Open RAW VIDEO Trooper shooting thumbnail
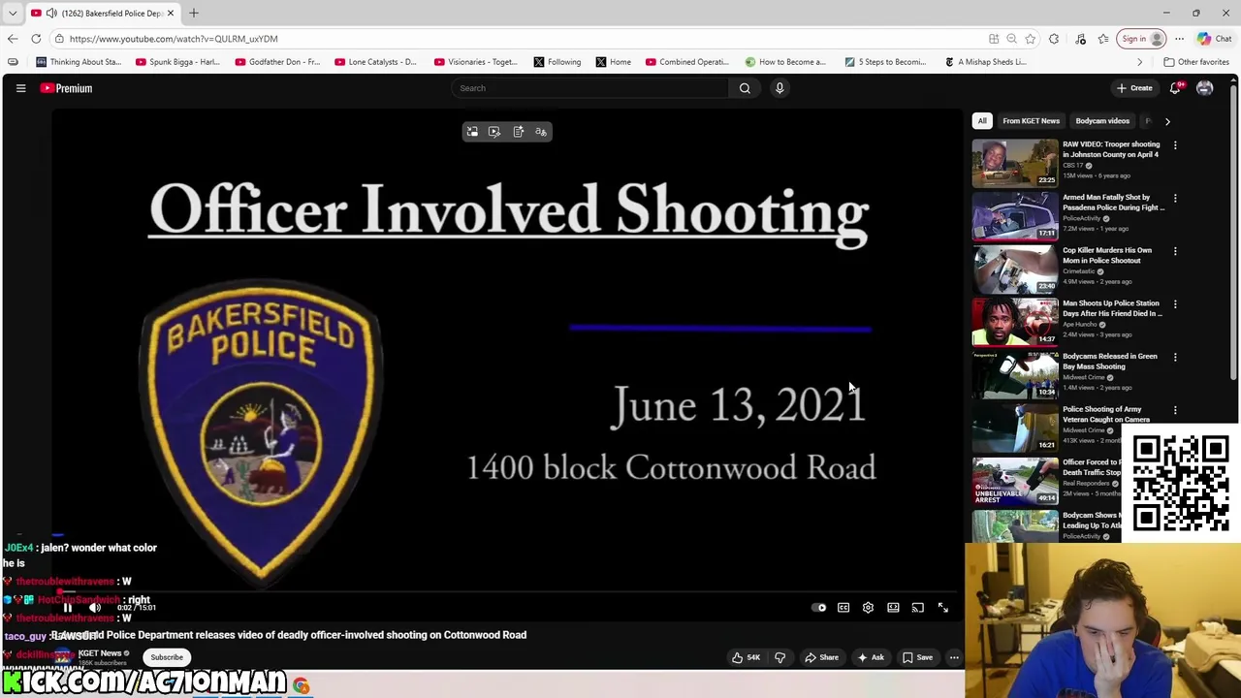 tap(1015, 163)
